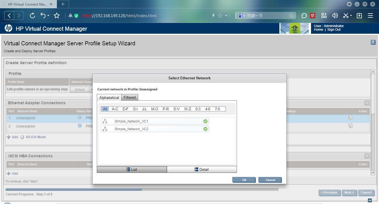
Task: Toggle the lightning speed mode icon
Action: [213, 16]
